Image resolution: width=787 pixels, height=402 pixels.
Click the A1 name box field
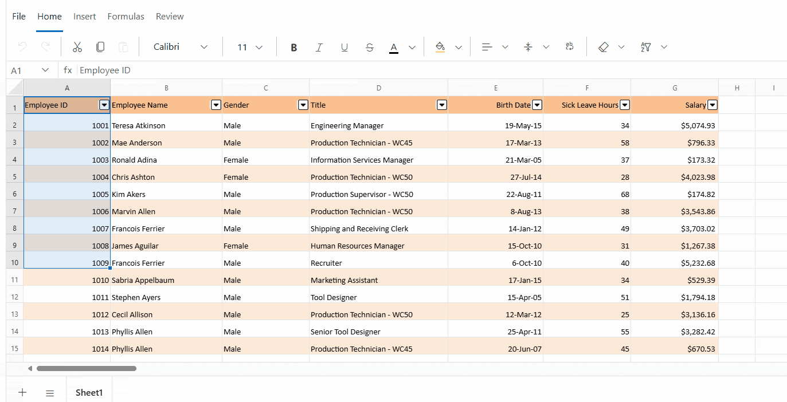pos(23,70)
